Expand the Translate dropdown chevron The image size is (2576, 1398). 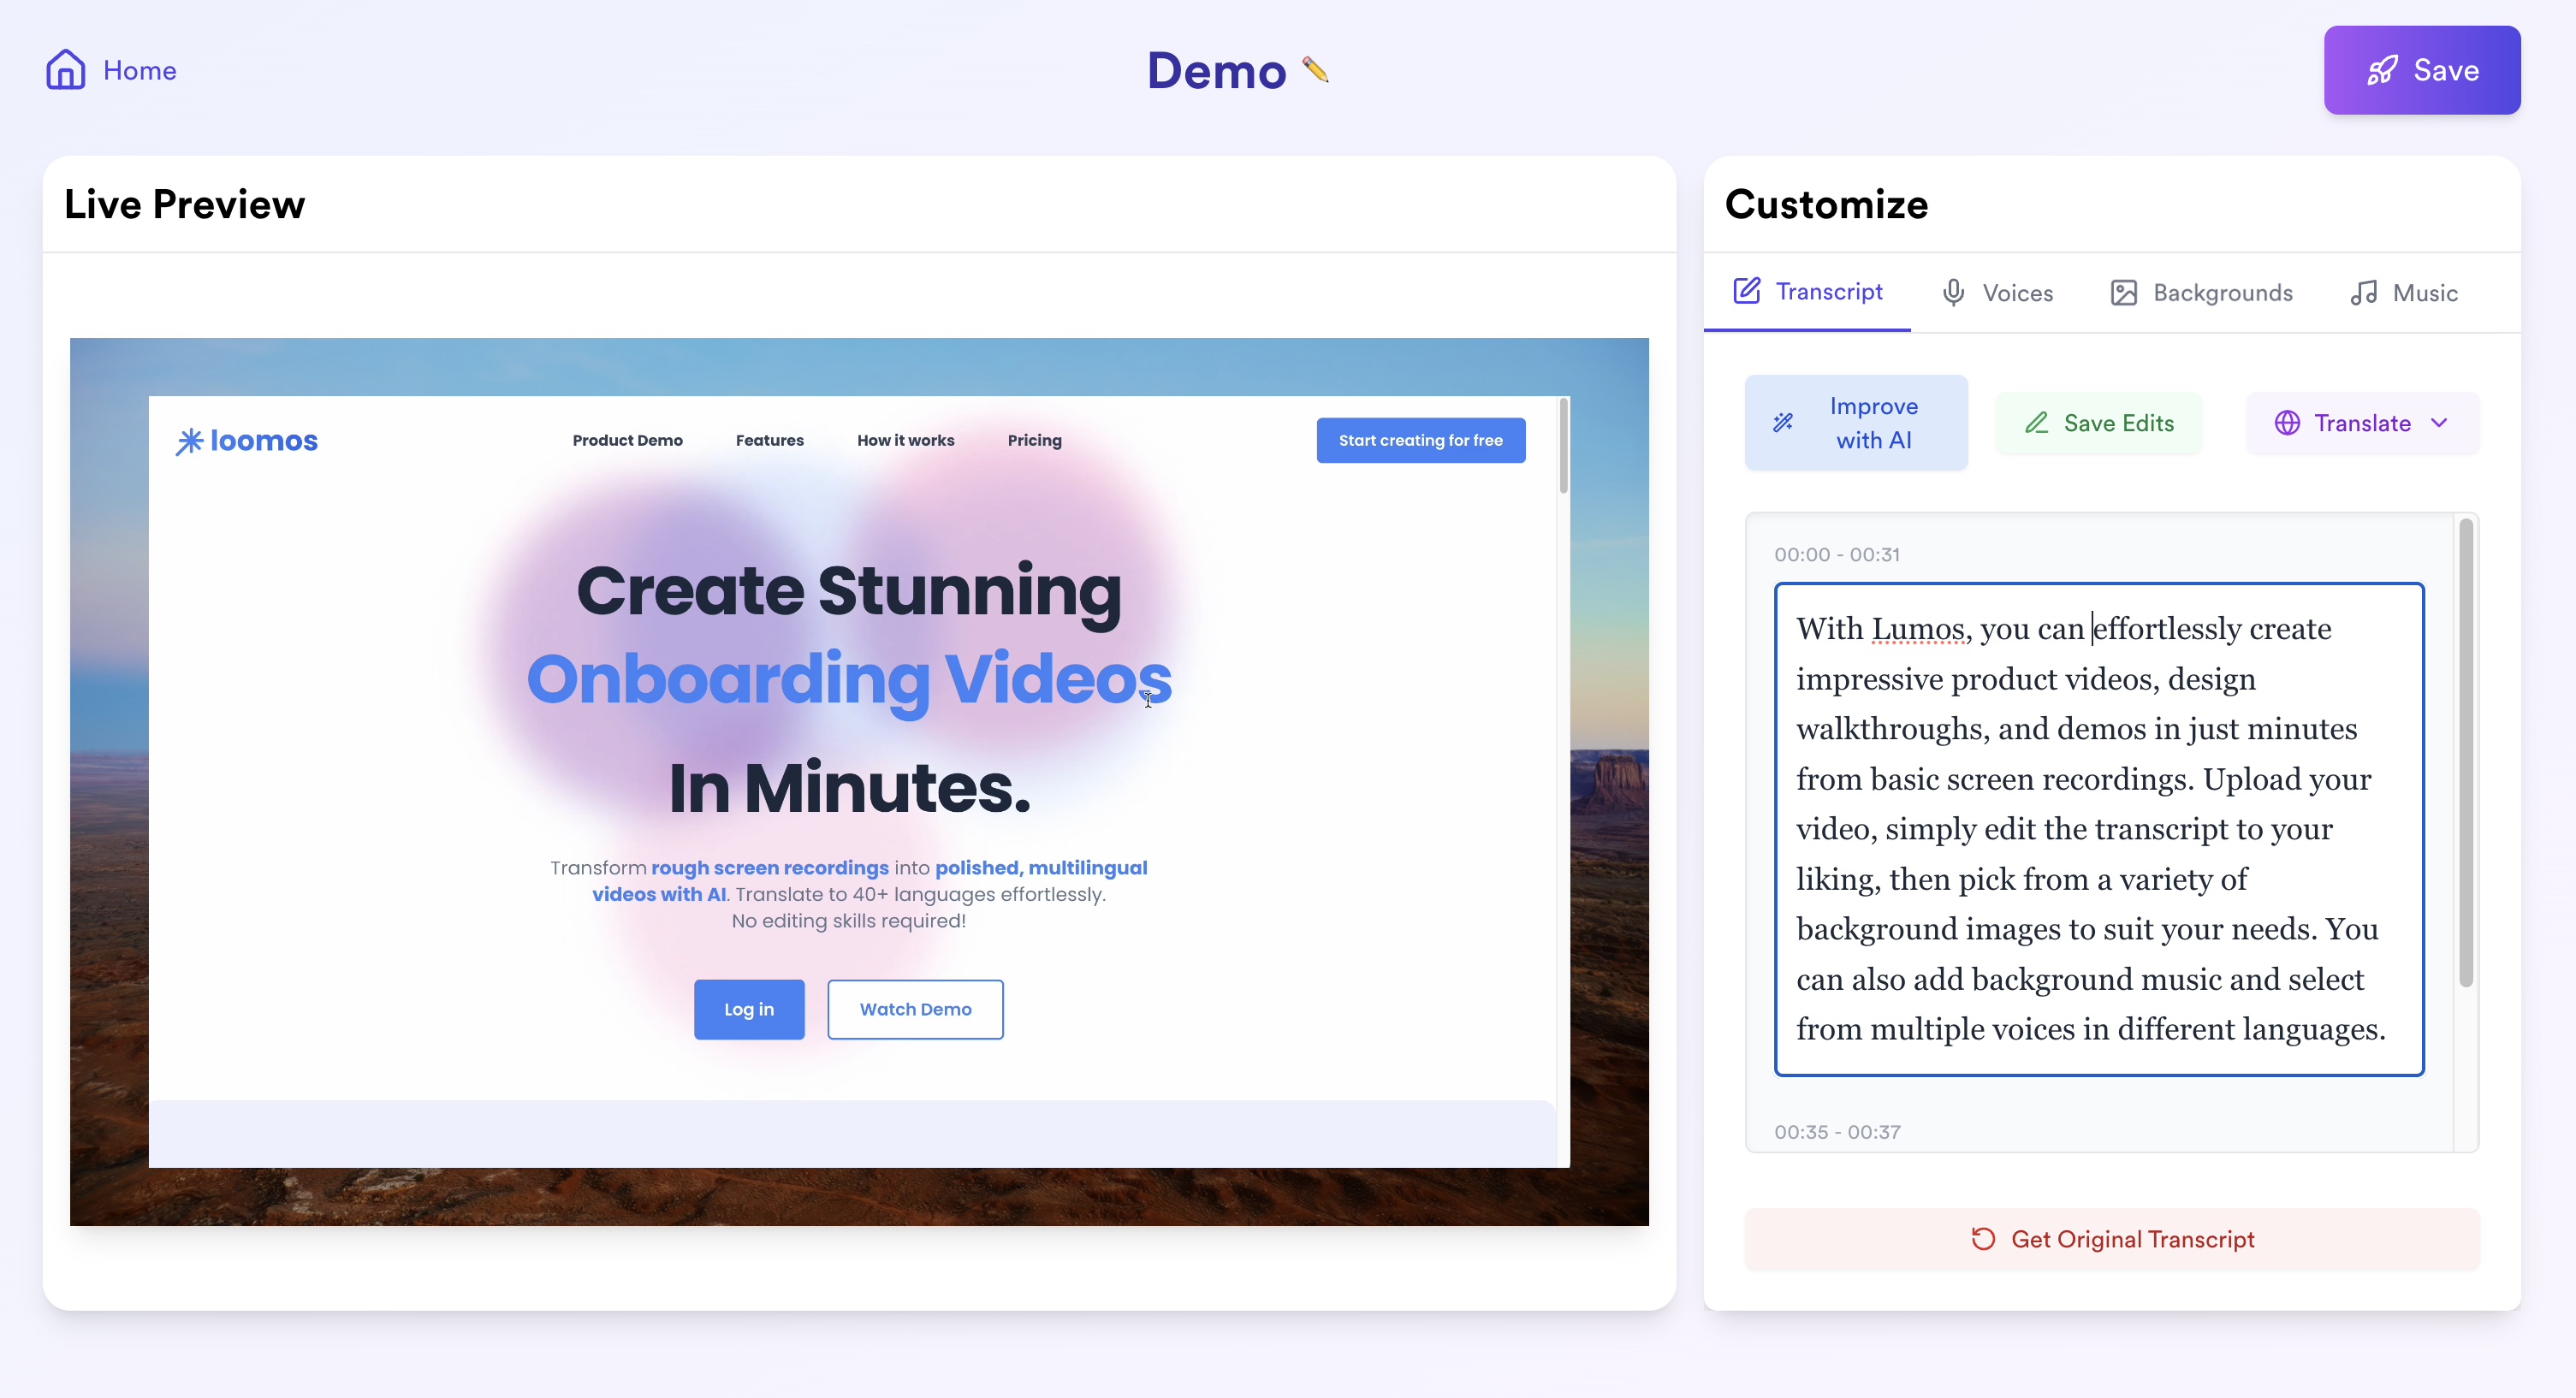[x=2439, y=423]
